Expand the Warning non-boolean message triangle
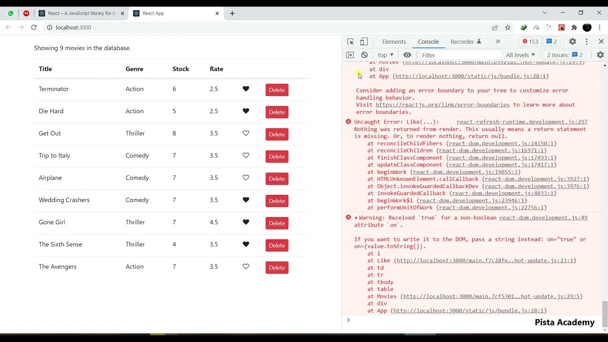 tap(356, 218)
